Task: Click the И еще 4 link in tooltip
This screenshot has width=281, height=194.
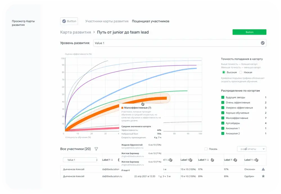Action: 125,170
